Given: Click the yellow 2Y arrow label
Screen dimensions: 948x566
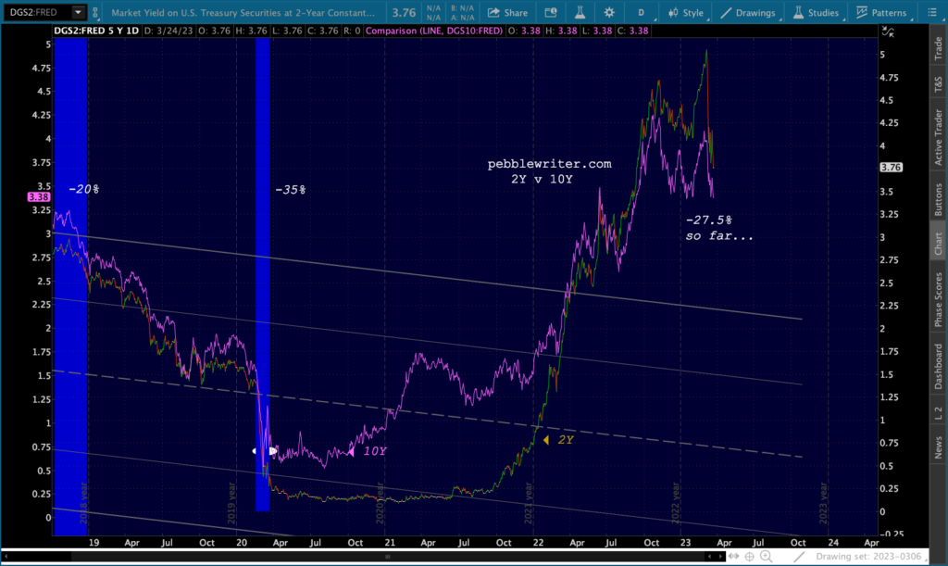Looking at the screenshot, I should 558,440.
